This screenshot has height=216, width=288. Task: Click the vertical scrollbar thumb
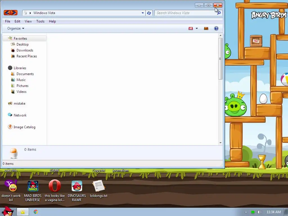[220, 59]
